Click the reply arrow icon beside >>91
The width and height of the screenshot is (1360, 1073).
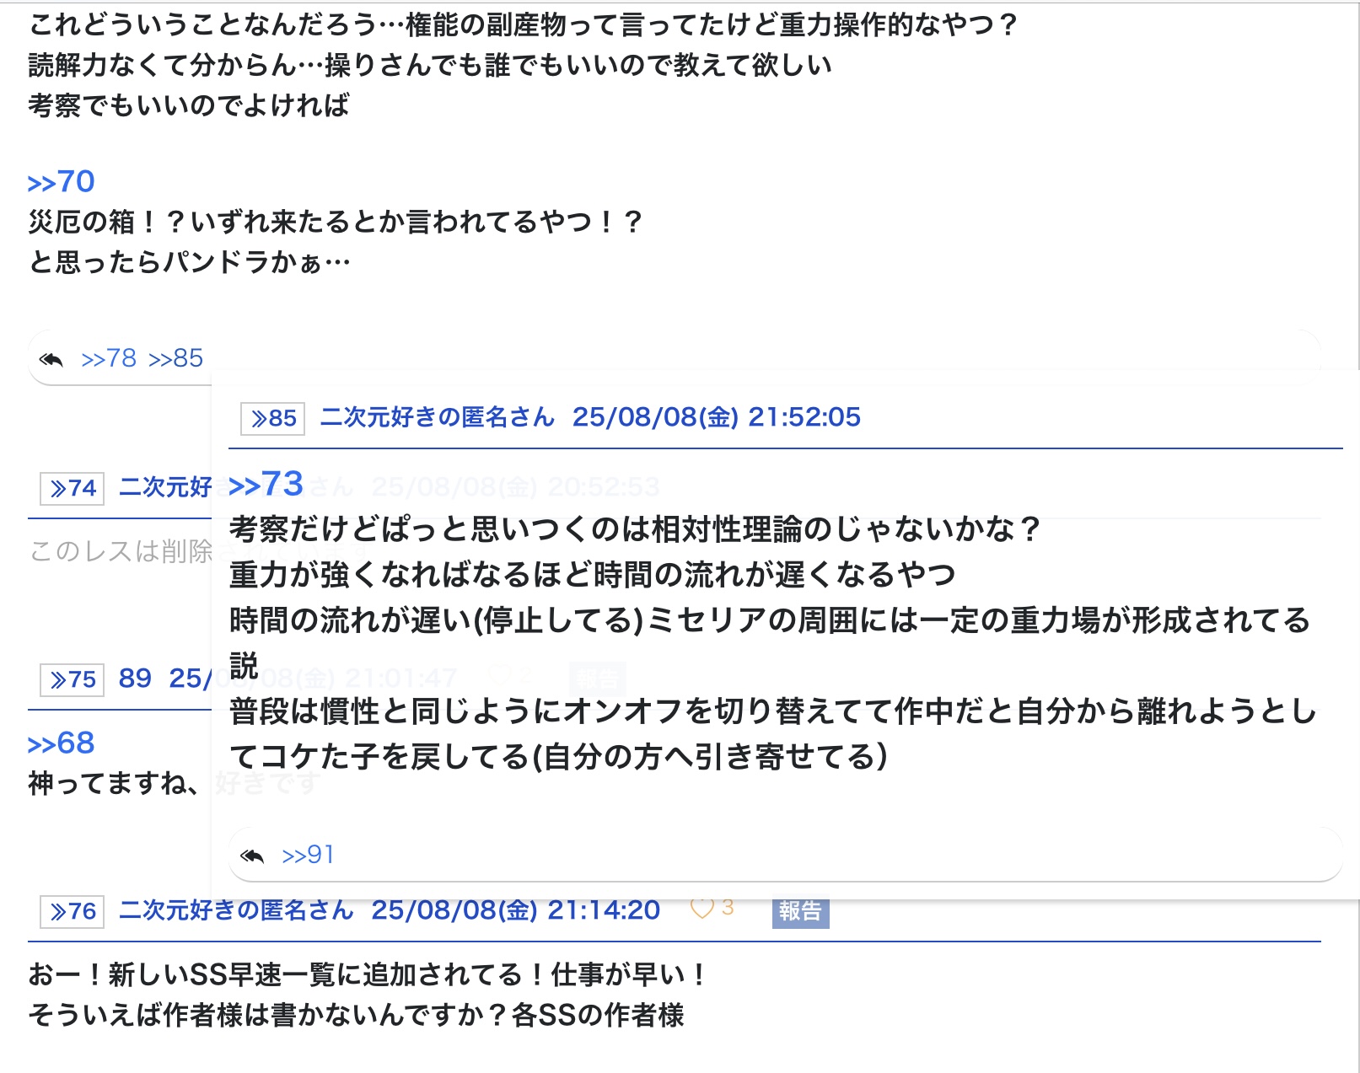[252, 856]
